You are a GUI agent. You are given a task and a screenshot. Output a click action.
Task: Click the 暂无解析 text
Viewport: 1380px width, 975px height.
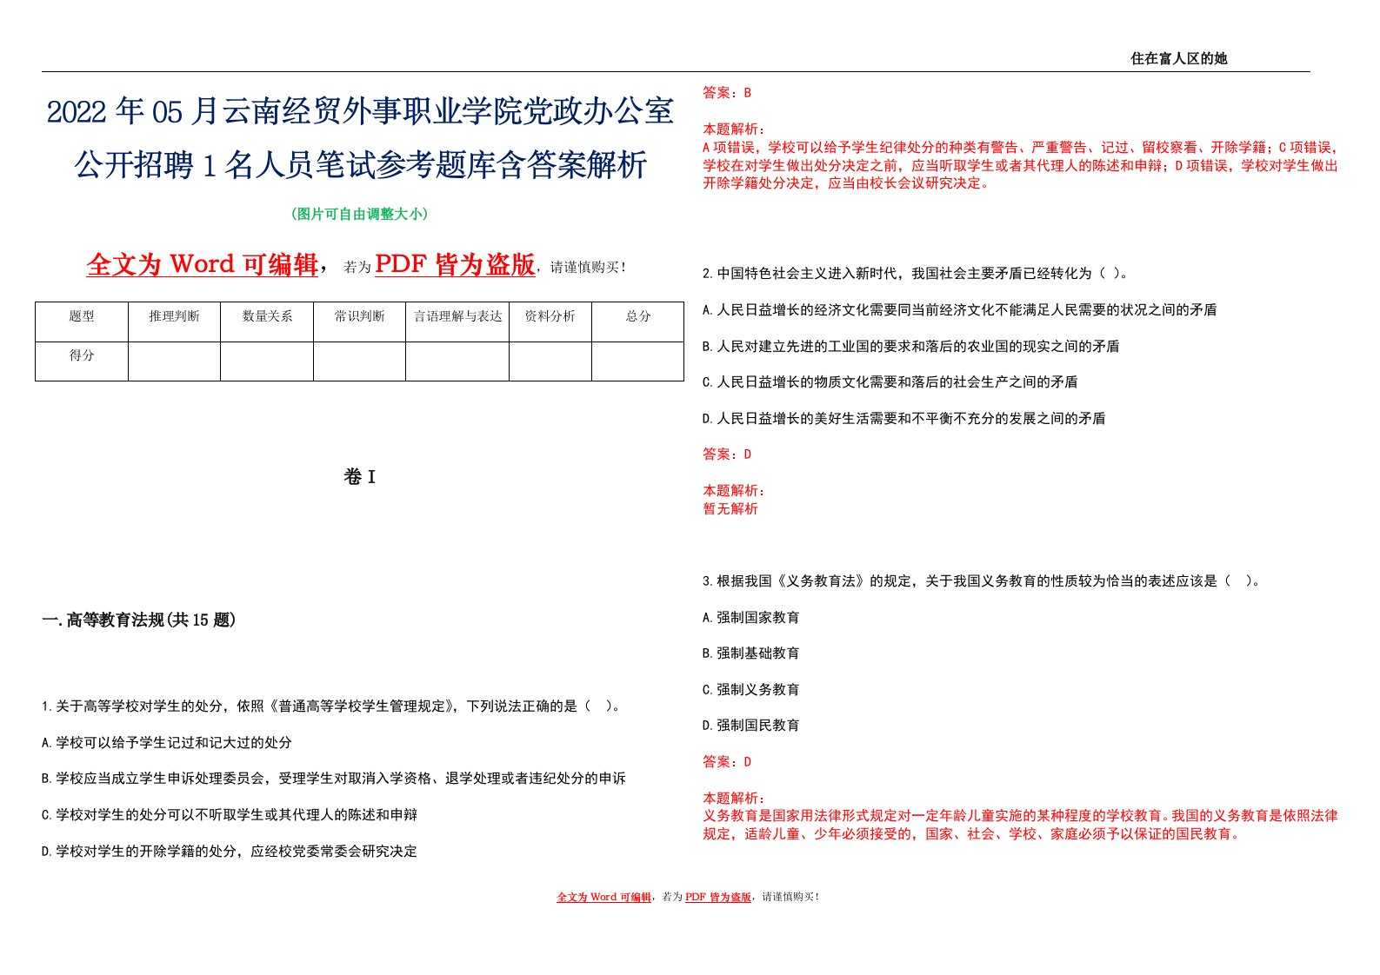[730, 509]
